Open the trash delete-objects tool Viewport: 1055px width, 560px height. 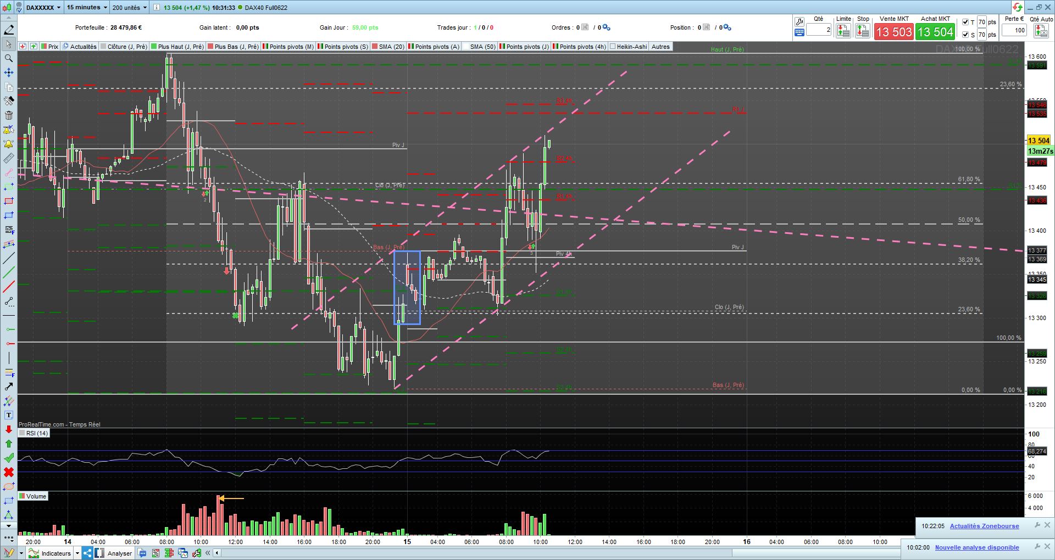pyautogui.click(x=9, y=115)
